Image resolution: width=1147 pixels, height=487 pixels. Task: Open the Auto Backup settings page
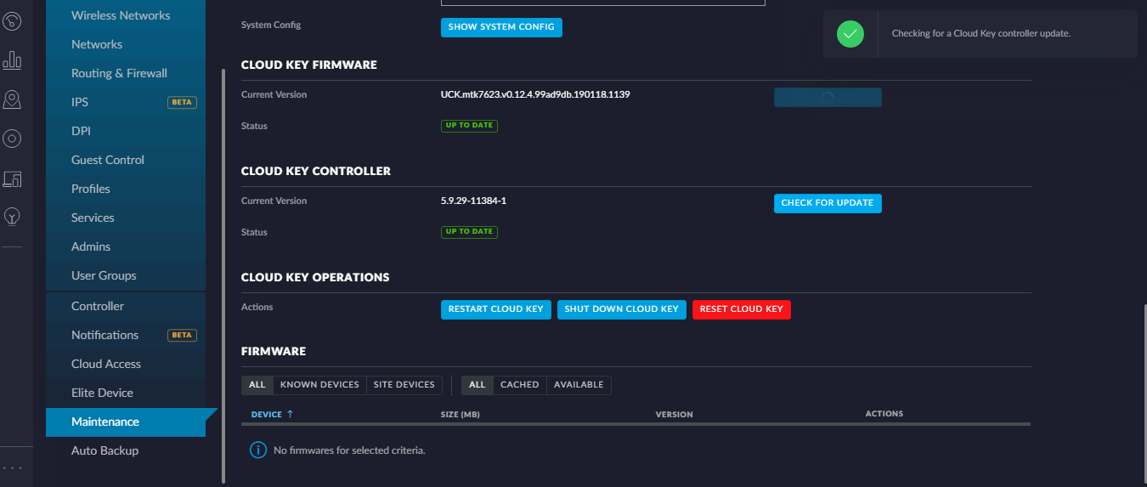tap(105, 450)
